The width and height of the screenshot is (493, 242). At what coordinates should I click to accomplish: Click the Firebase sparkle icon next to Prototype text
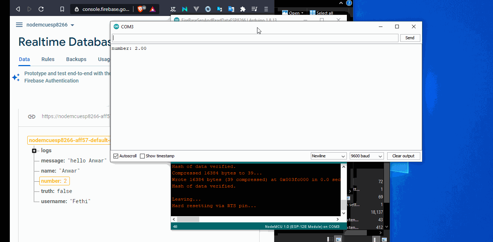click(x=16, y=77)
